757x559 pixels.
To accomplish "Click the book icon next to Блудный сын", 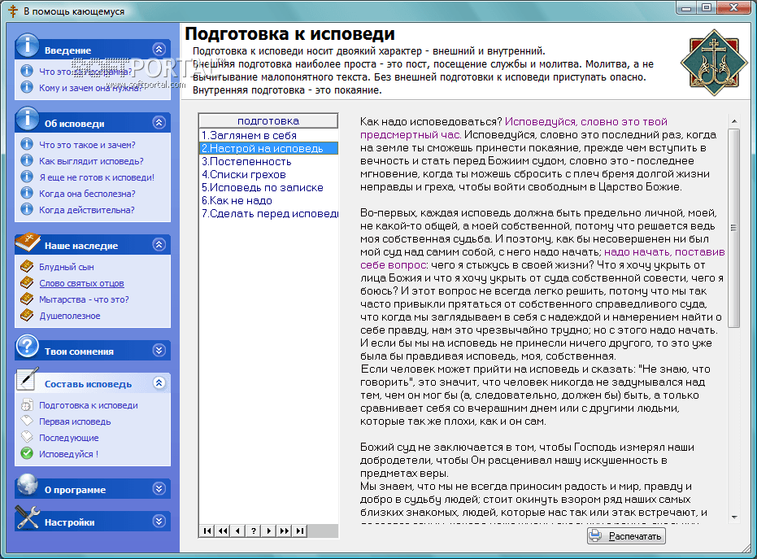I will click(27, 267).
